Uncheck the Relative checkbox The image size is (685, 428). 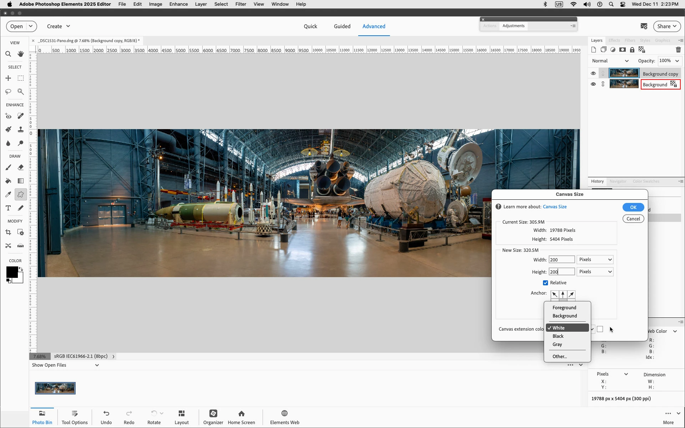click(x=545, y=283)
